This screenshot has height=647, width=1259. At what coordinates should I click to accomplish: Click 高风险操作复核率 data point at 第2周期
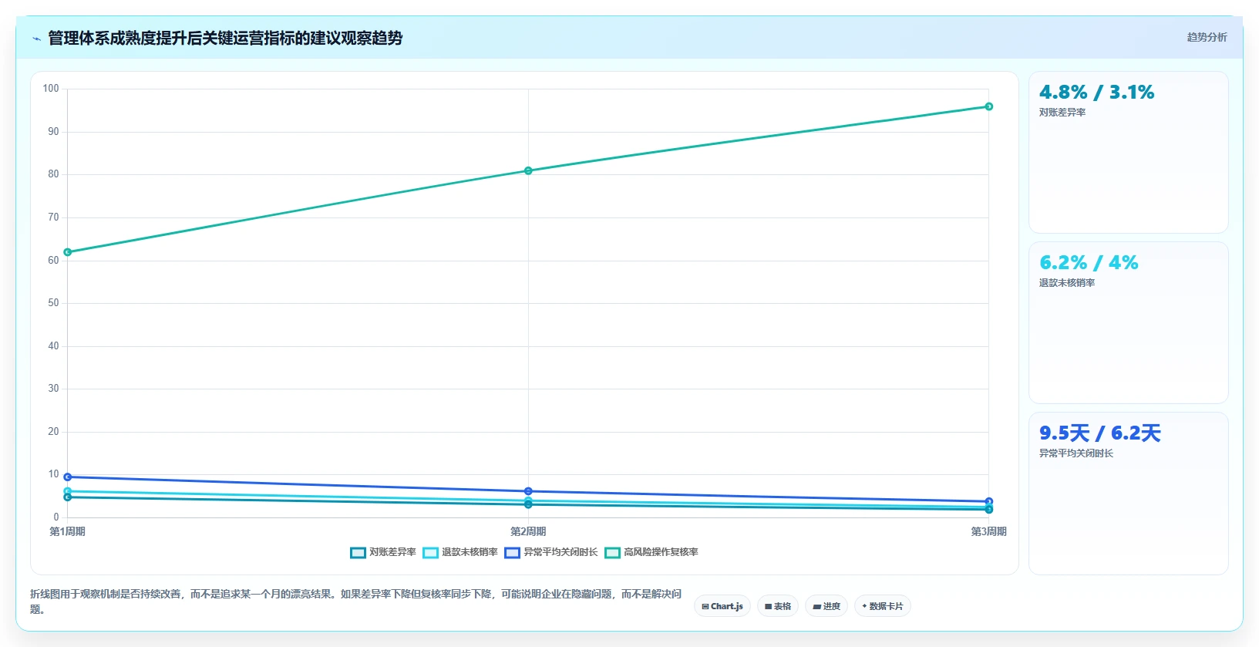click(x=528, y=170)
